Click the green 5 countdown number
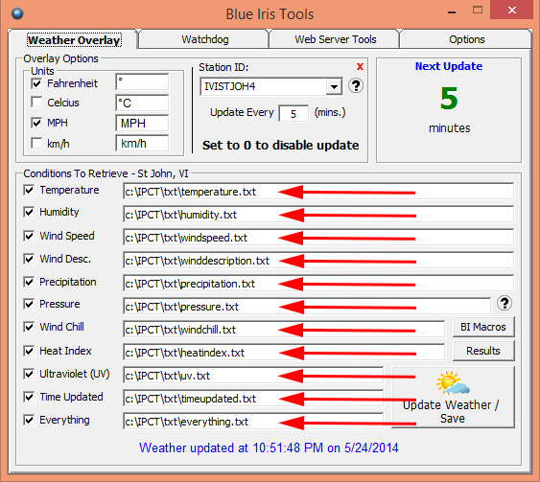The width and height of the screenshot is (540, 482). 449,99
